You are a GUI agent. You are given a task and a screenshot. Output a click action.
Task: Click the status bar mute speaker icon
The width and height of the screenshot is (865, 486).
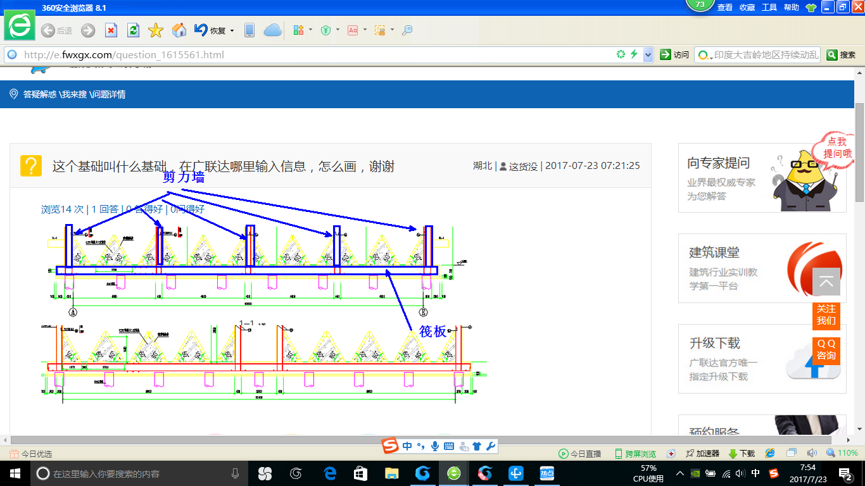812,453
